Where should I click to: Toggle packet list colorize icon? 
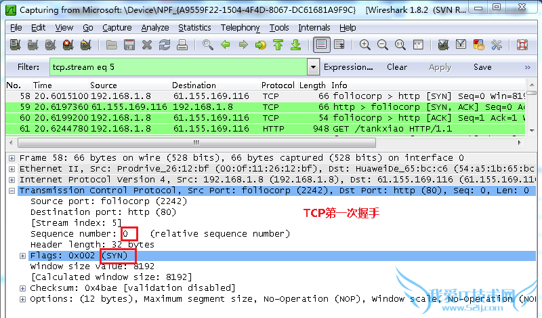pyautogui.click(x=321, y=45)
